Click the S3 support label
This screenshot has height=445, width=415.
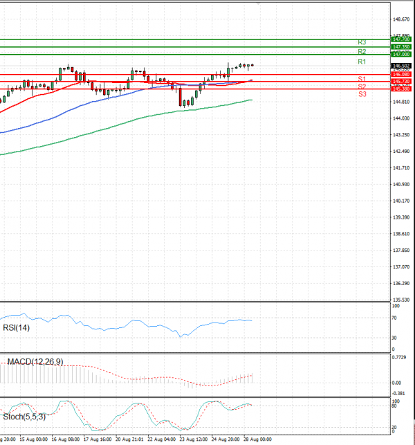pos(362,94)
